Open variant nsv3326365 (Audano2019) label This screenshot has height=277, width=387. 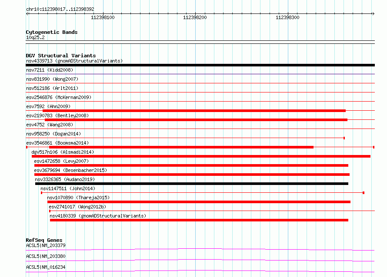[x=65, y=179]
